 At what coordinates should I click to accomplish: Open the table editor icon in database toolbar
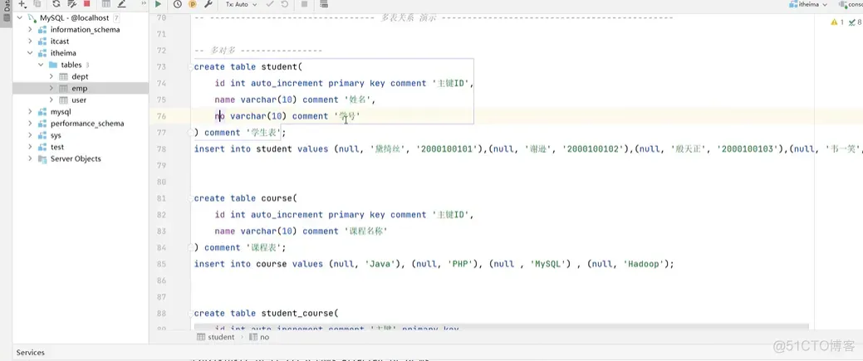coord(106,4)
